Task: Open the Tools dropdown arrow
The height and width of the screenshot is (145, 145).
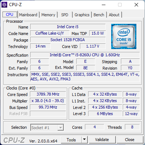Action: pyautogui.click(x=85, y=140)
